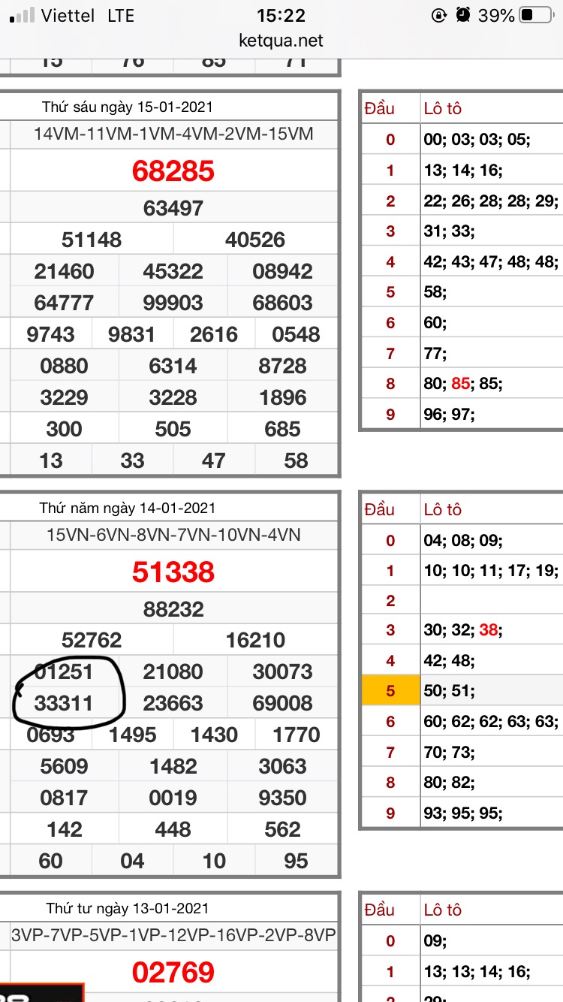Click the four-digit number 1896

(282, 397)
